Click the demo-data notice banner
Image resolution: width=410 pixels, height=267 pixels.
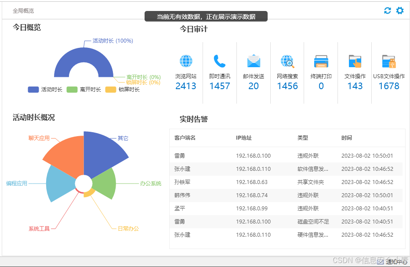pyautogui.click(x=206, y=16)
